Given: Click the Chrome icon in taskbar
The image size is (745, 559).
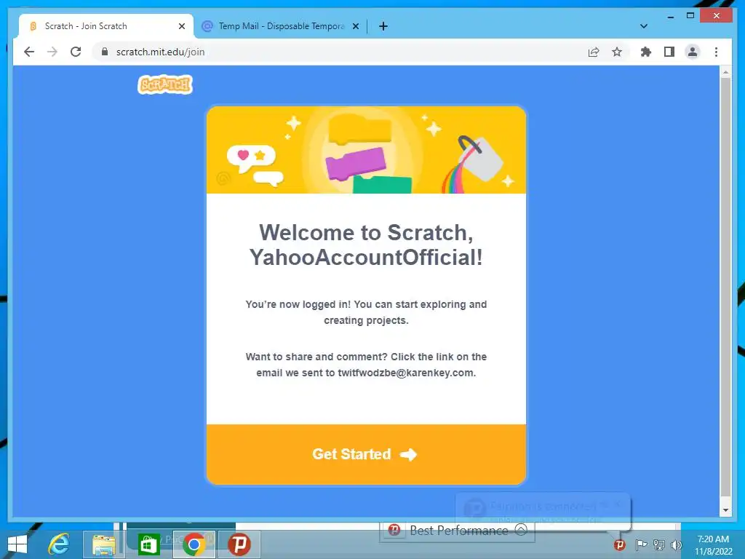Looking at the screenshot, I should 194,544.
